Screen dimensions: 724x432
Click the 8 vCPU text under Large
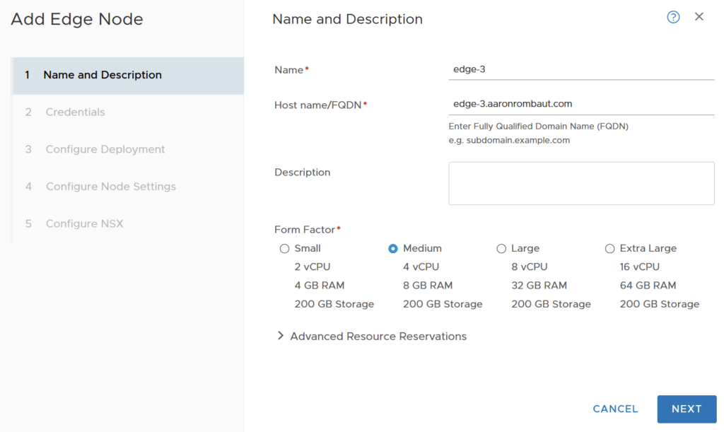pyautogui.click(x=529, y=267)
